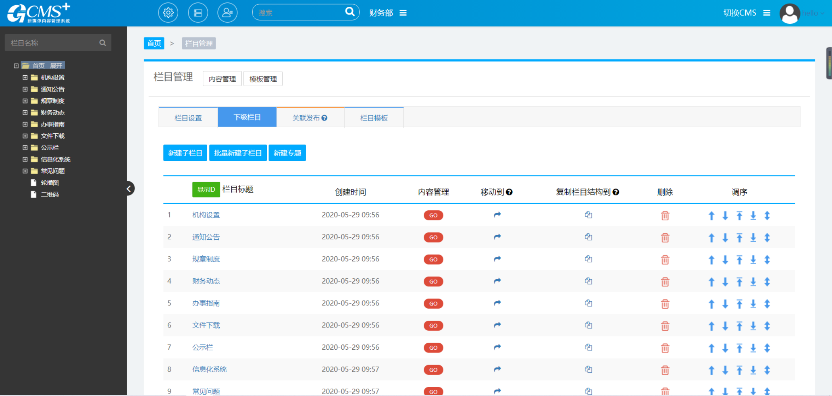The width and height of the screenshot is (832, 396).
Task: Delete the 机构设置 column via trash icon
Action: click(665, 216)
